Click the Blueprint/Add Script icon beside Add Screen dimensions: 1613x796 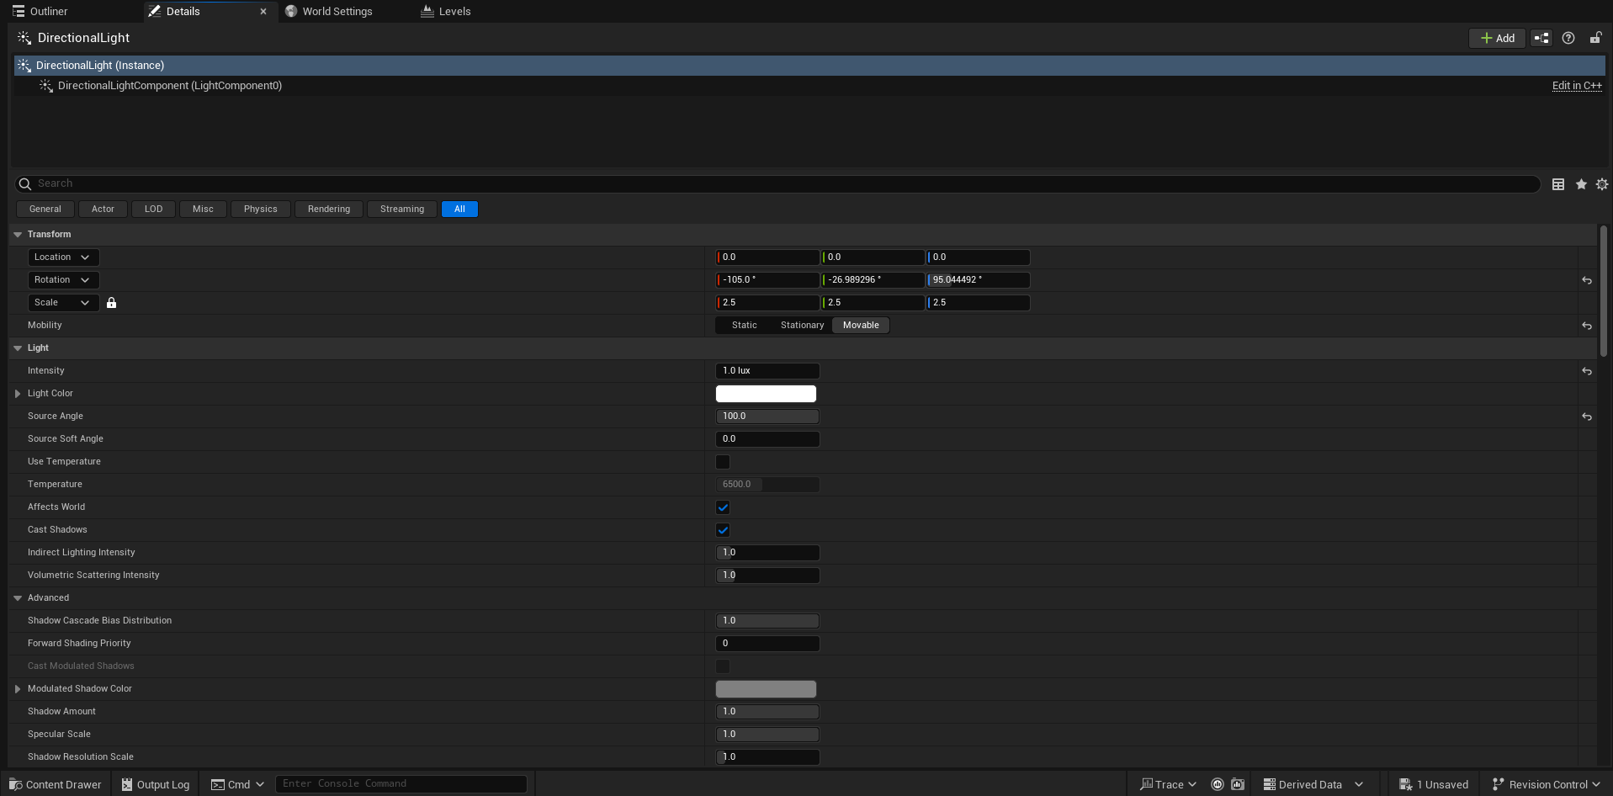[x=1541, y=38]
